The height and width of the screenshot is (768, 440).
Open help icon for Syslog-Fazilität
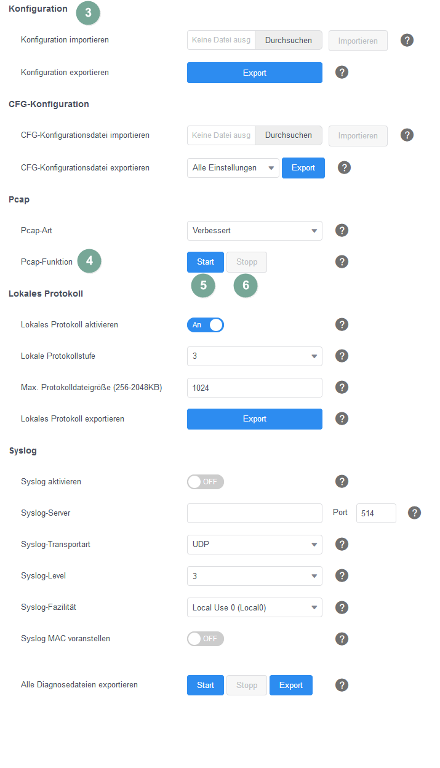click(x=342, y=607)
